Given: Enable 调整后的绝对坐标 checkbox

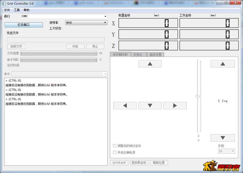Looking at the screenshot, I should tap(115, 146).
